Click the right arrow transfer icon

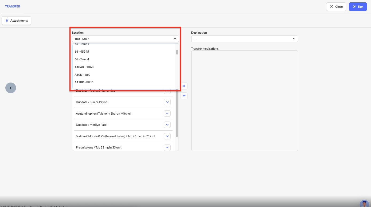184,86
